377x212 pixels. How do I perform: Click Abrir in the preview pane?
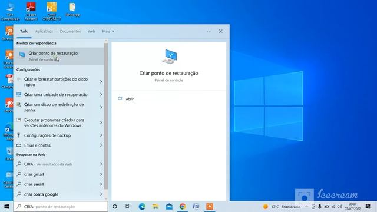click(130, 99)
